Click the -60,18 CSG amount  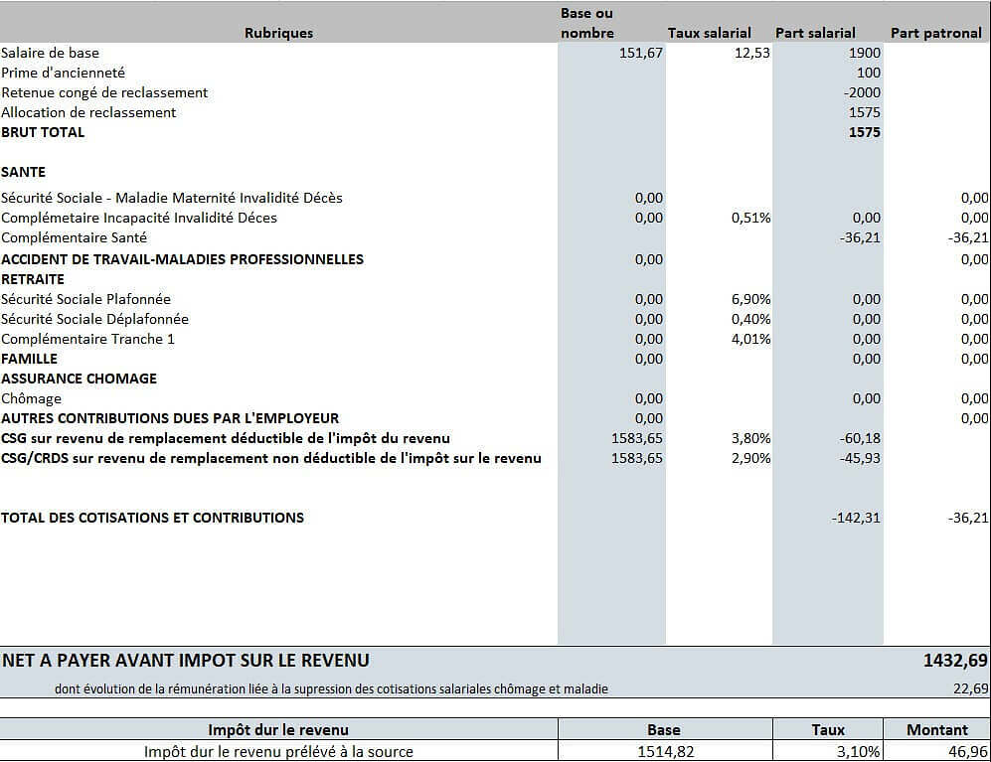click(x=860, y=438)
